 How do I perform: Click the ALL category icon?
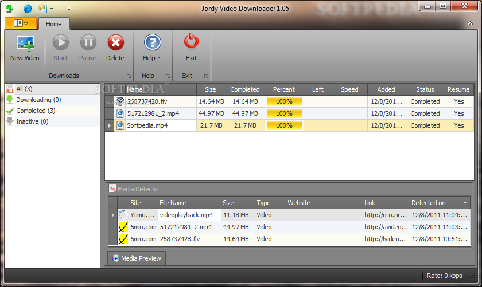click(10, 89)
